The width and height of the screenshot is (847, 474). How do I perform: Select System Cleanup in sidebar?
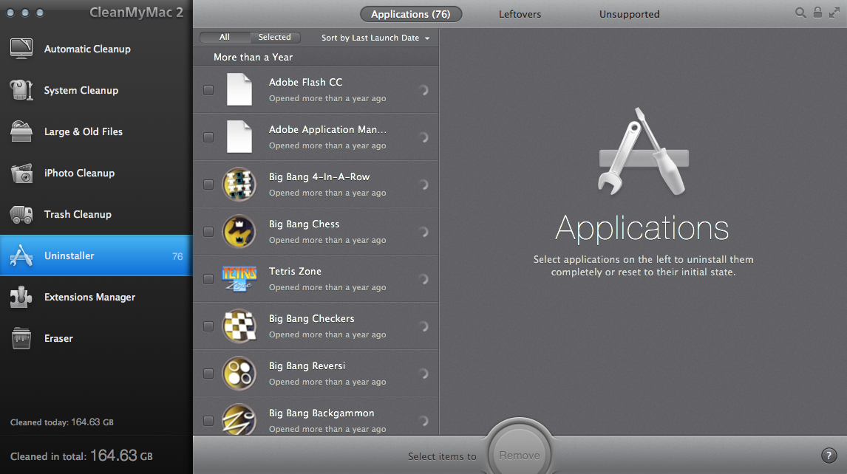pos(96,90)
